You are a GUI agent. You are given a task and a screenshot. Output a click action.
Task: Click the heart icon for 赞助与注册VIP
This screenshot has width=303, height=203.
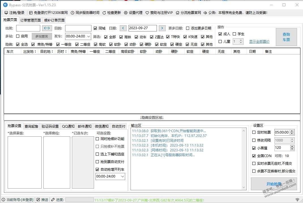click(147, 13)
